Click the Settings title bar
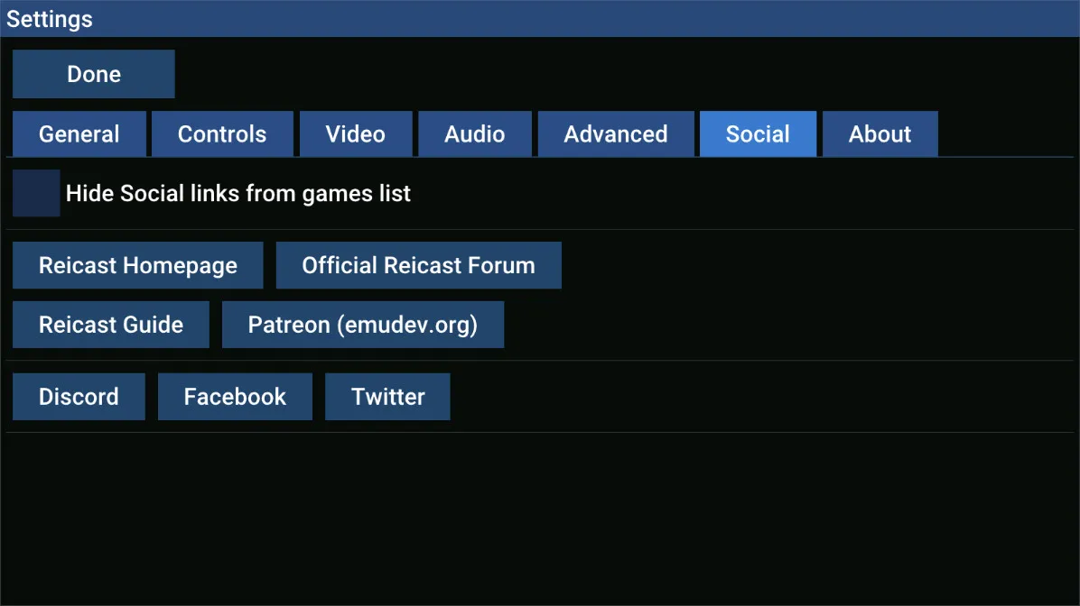1080x606 pixels. tap(540, 19)
